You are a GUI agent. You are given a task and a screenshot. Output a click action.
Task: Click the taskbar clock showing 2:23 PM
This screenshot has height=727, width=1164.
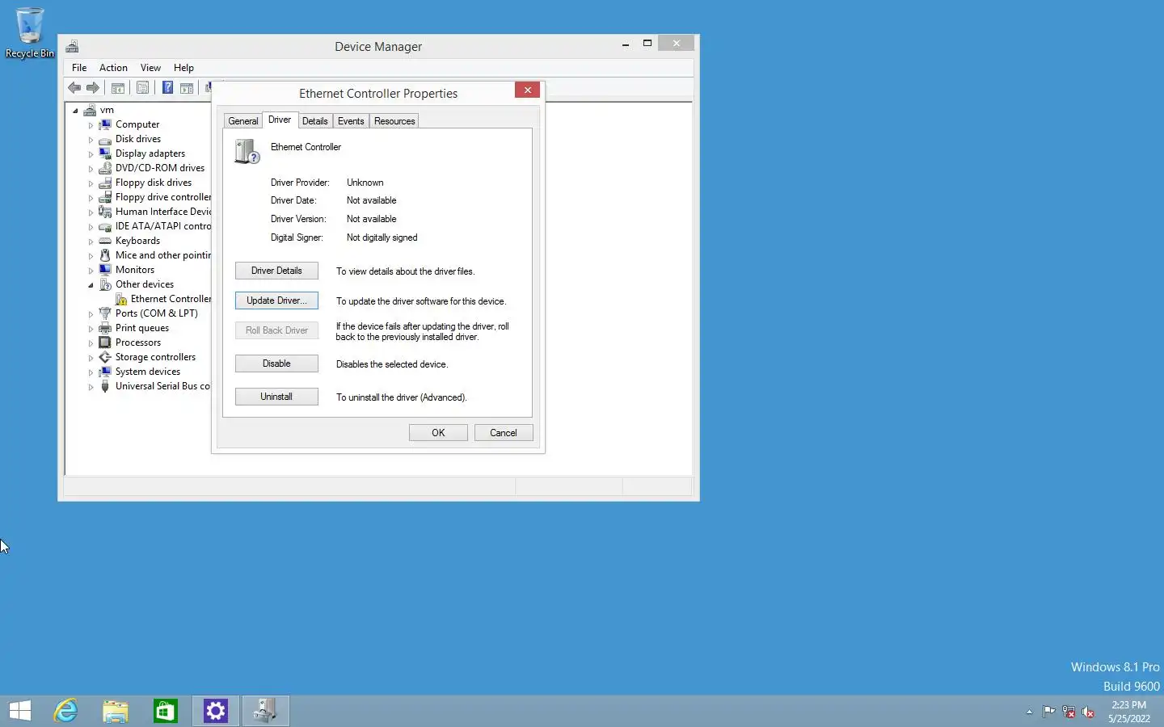1129,712
